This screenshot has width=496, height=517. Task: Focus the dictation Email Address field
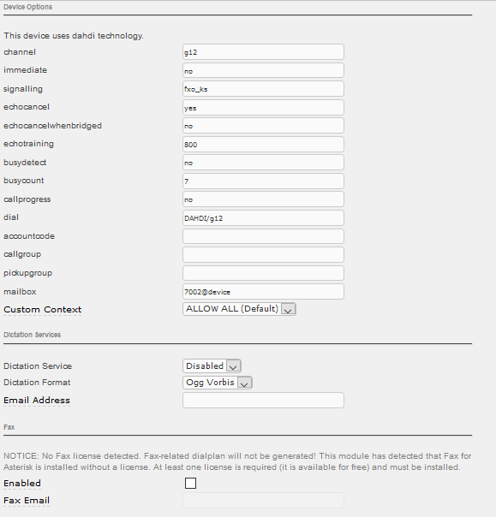(263, 400)
